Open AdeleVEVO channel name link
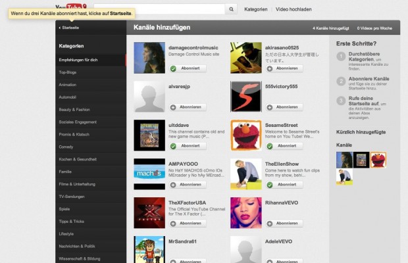 coord(278,241)
